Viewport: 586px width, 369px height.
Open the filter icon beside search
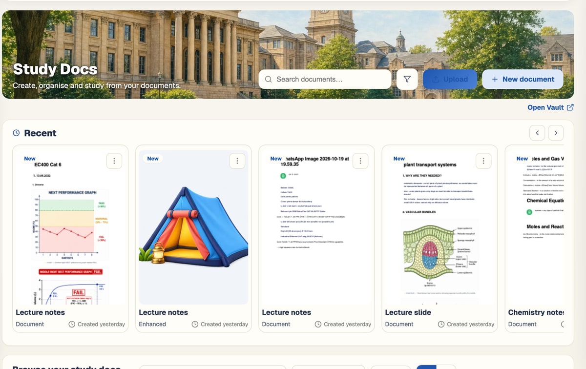click(x=407, y=79)
